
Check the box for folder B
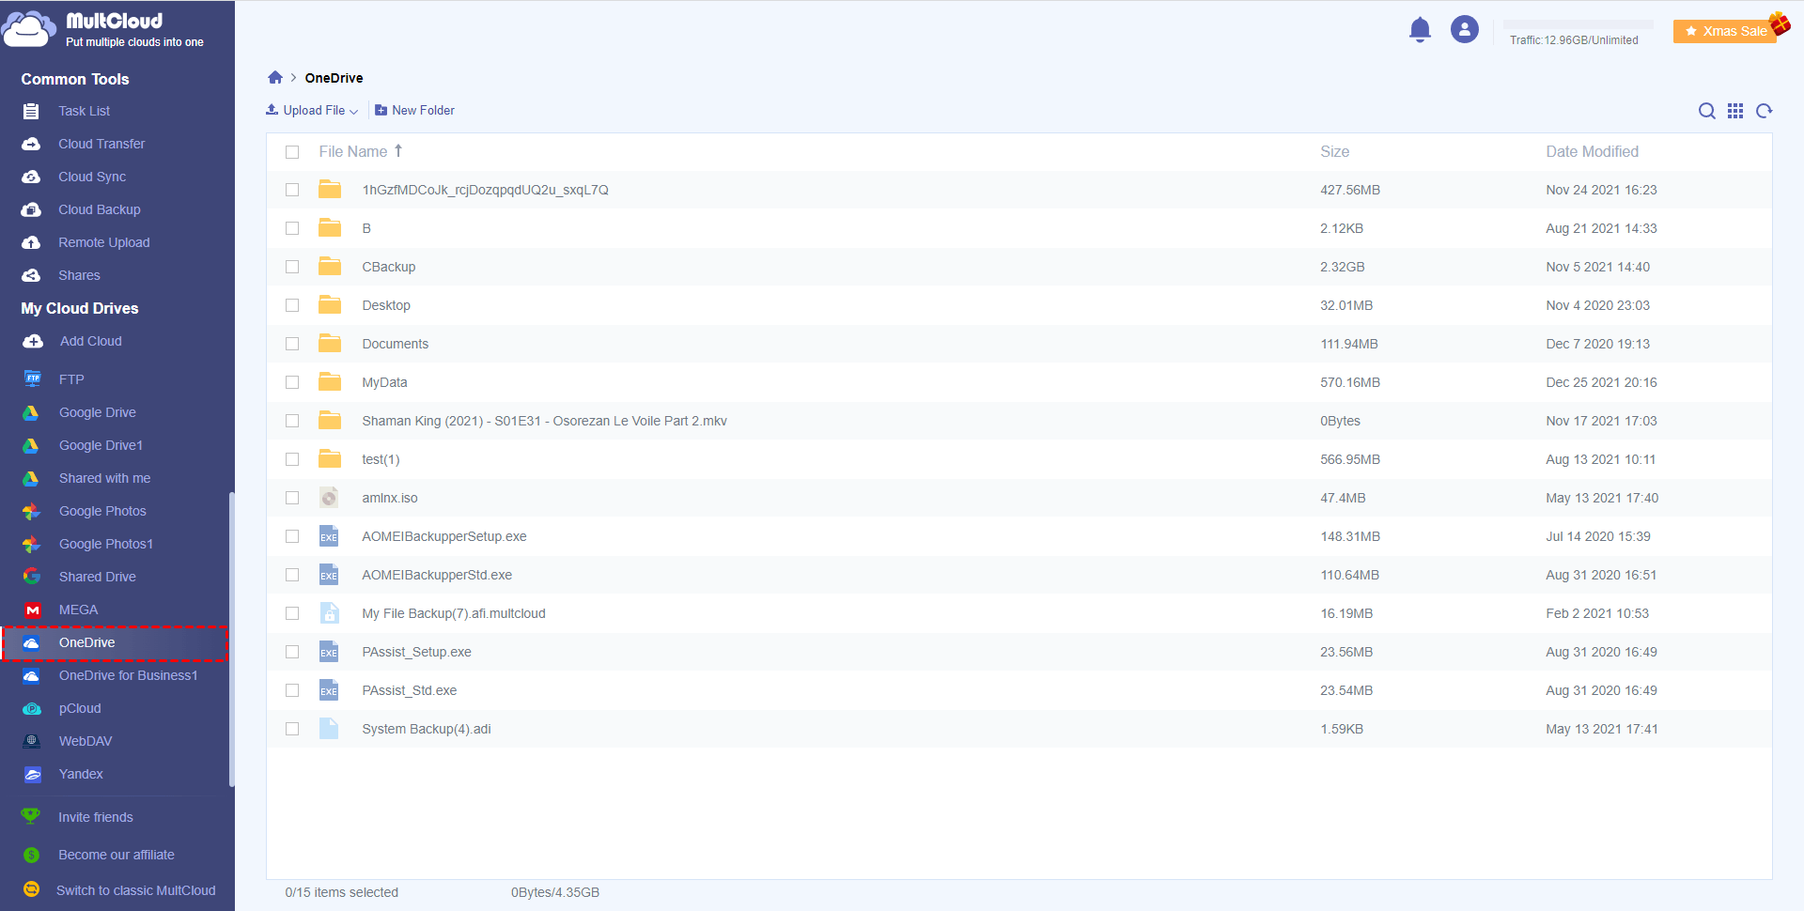pos(292,228)
